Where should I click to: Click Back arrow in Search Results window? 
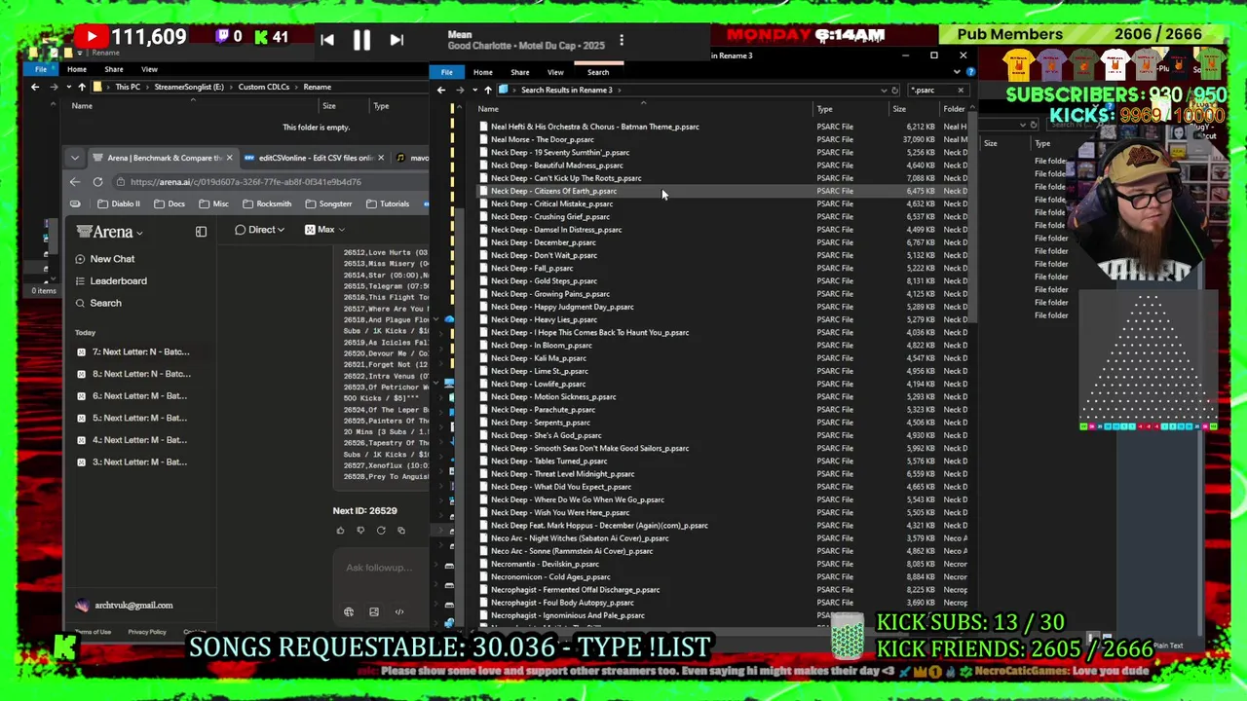click(441, 90)
